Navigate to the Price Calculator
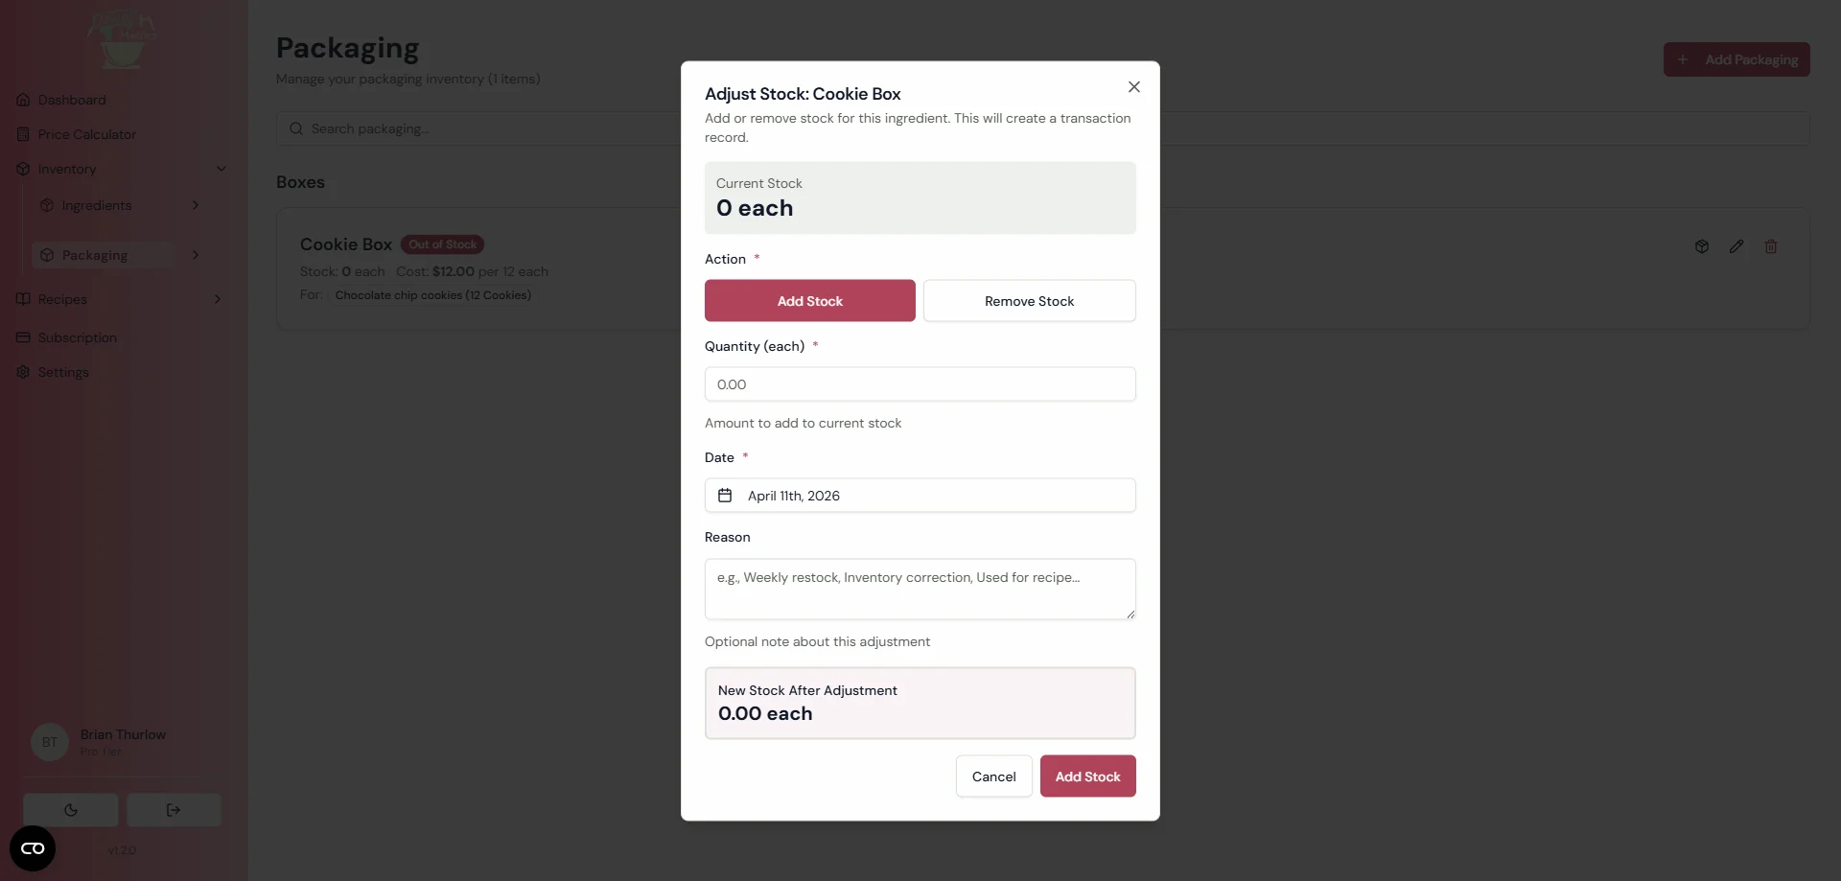 (x=86, y=133)
